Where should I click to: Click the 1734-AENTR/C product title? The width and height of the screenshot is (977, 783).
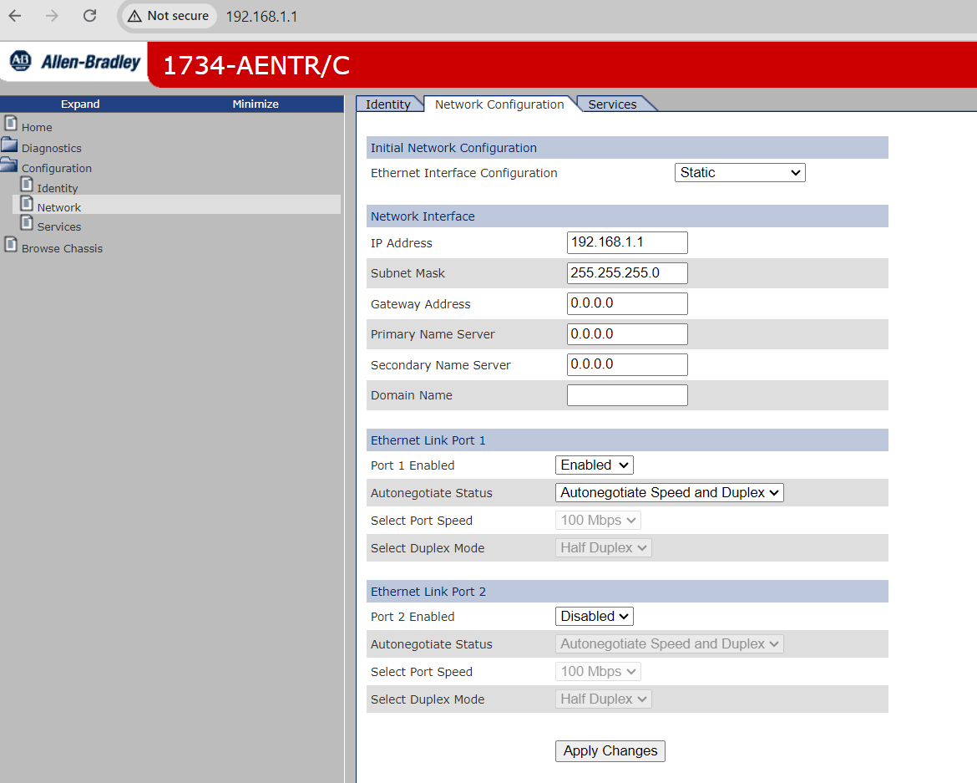click(256, 65)
